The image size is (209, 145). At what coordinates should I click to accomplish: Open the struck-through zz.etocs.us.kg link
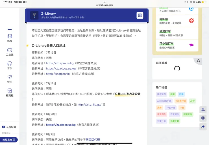[61, 125]
